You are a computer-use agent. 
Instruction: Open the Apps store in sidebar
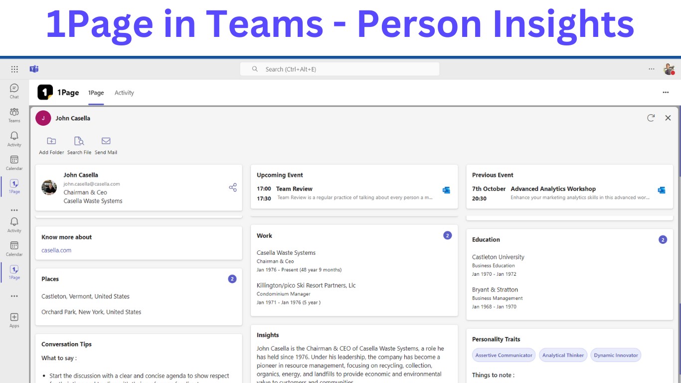click(x=14, y=320)
